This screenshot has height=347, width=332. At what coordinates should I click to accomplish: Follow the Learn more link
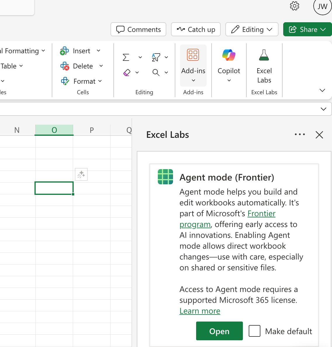(x=200, y=311)
